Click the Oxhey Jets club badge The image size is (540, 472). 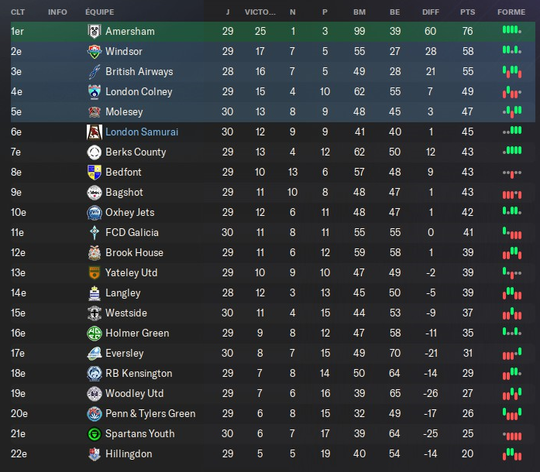(94, 213)
